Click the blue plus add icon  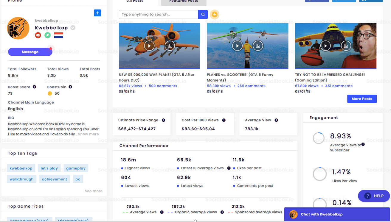[x=97, y=13]
